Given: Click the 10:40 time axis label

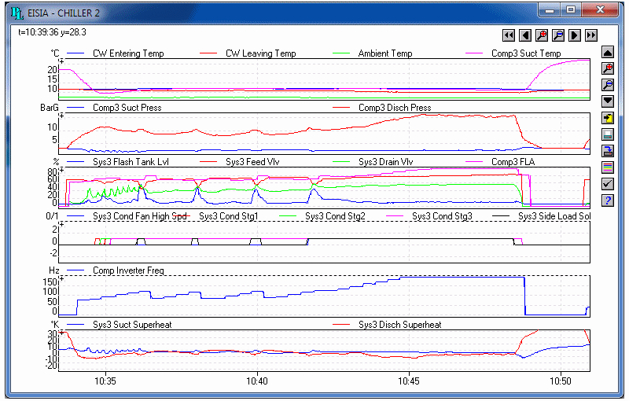Looking at the screenshot, I should (257, 381).
